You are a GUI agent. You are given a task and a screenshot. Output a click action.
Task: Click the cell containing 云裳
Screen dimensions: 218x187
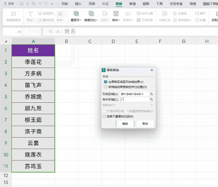pyautogui.click(x=33, y=143)
